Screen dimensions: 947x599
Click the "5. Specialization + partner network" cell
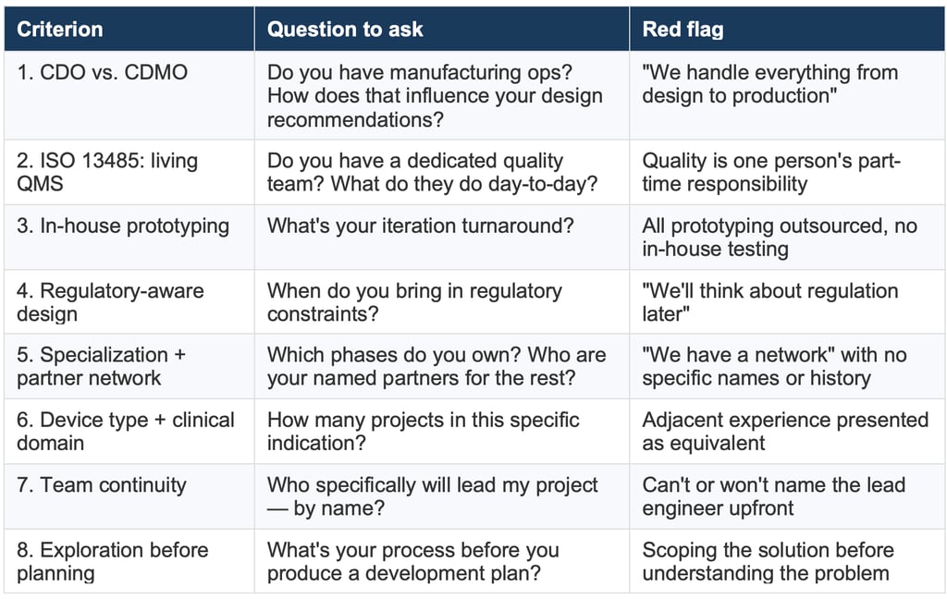click(115, 366)
